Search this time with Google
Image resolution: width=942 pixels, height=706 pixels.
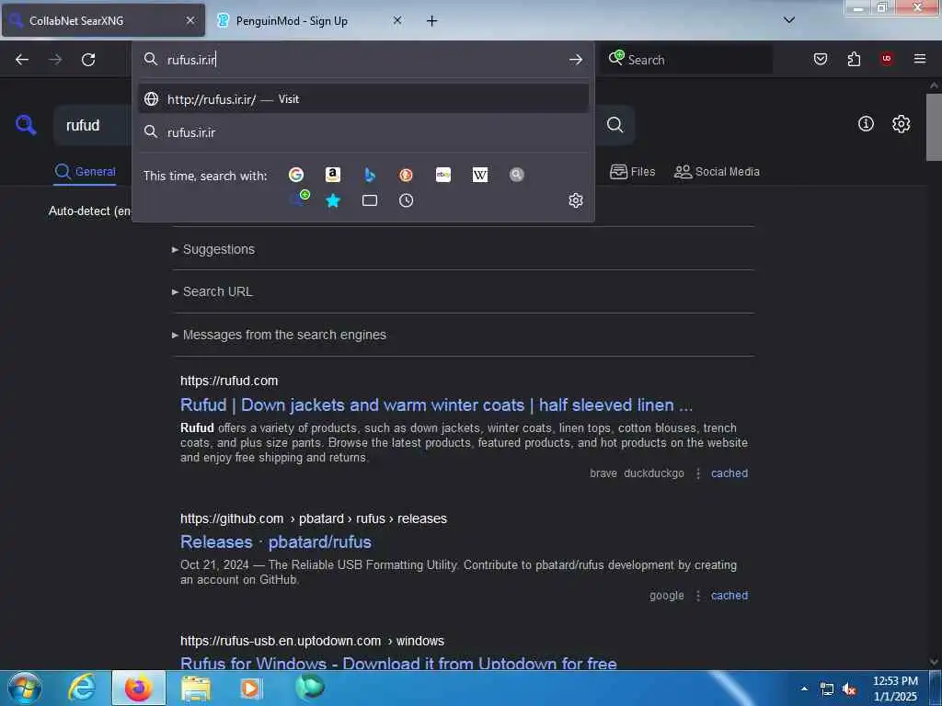point(295,175)
